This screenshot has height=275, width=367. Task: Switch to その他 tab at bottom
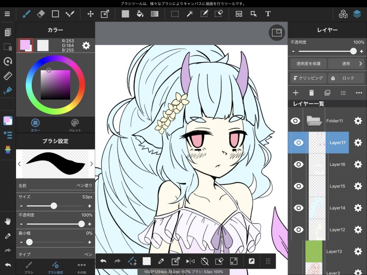[82, 267]
